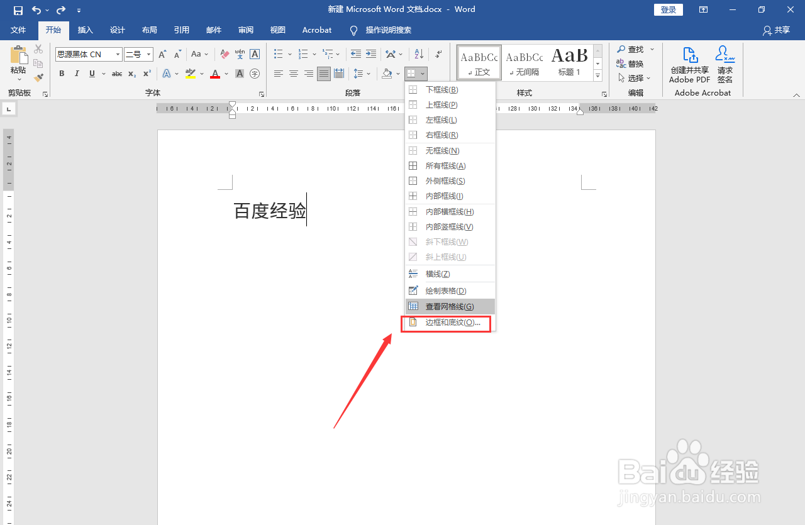Click the Paste clipboard icon
This screenshot has height=525, width=805.
click(19, 55)
